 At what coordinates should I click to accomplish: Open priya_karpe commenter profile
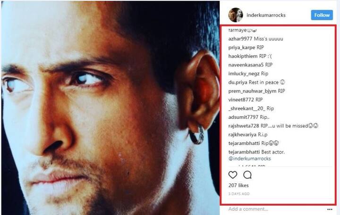(242, 48)
